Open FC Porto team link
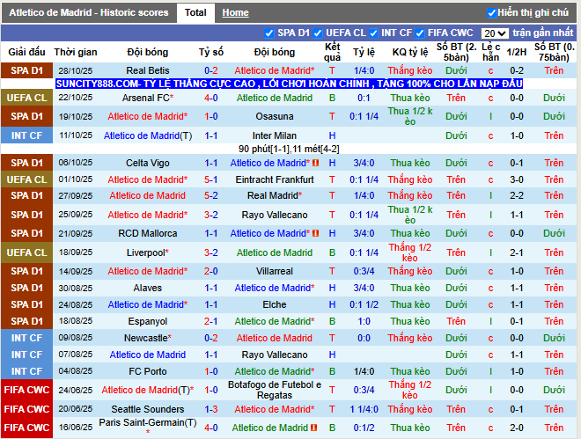Image resolution: width=581 pixels, height=439 pixels. tap(148, 371)
